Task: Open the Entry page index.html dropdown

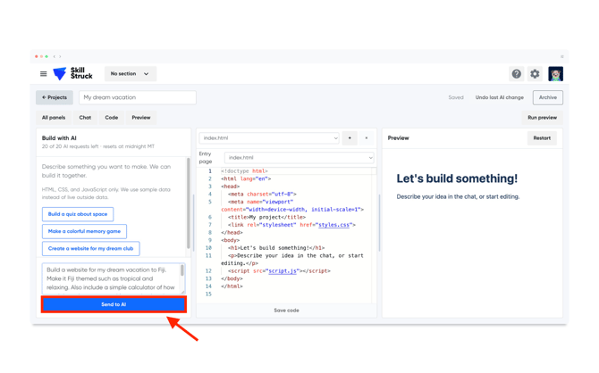Action: click(299, 158)
